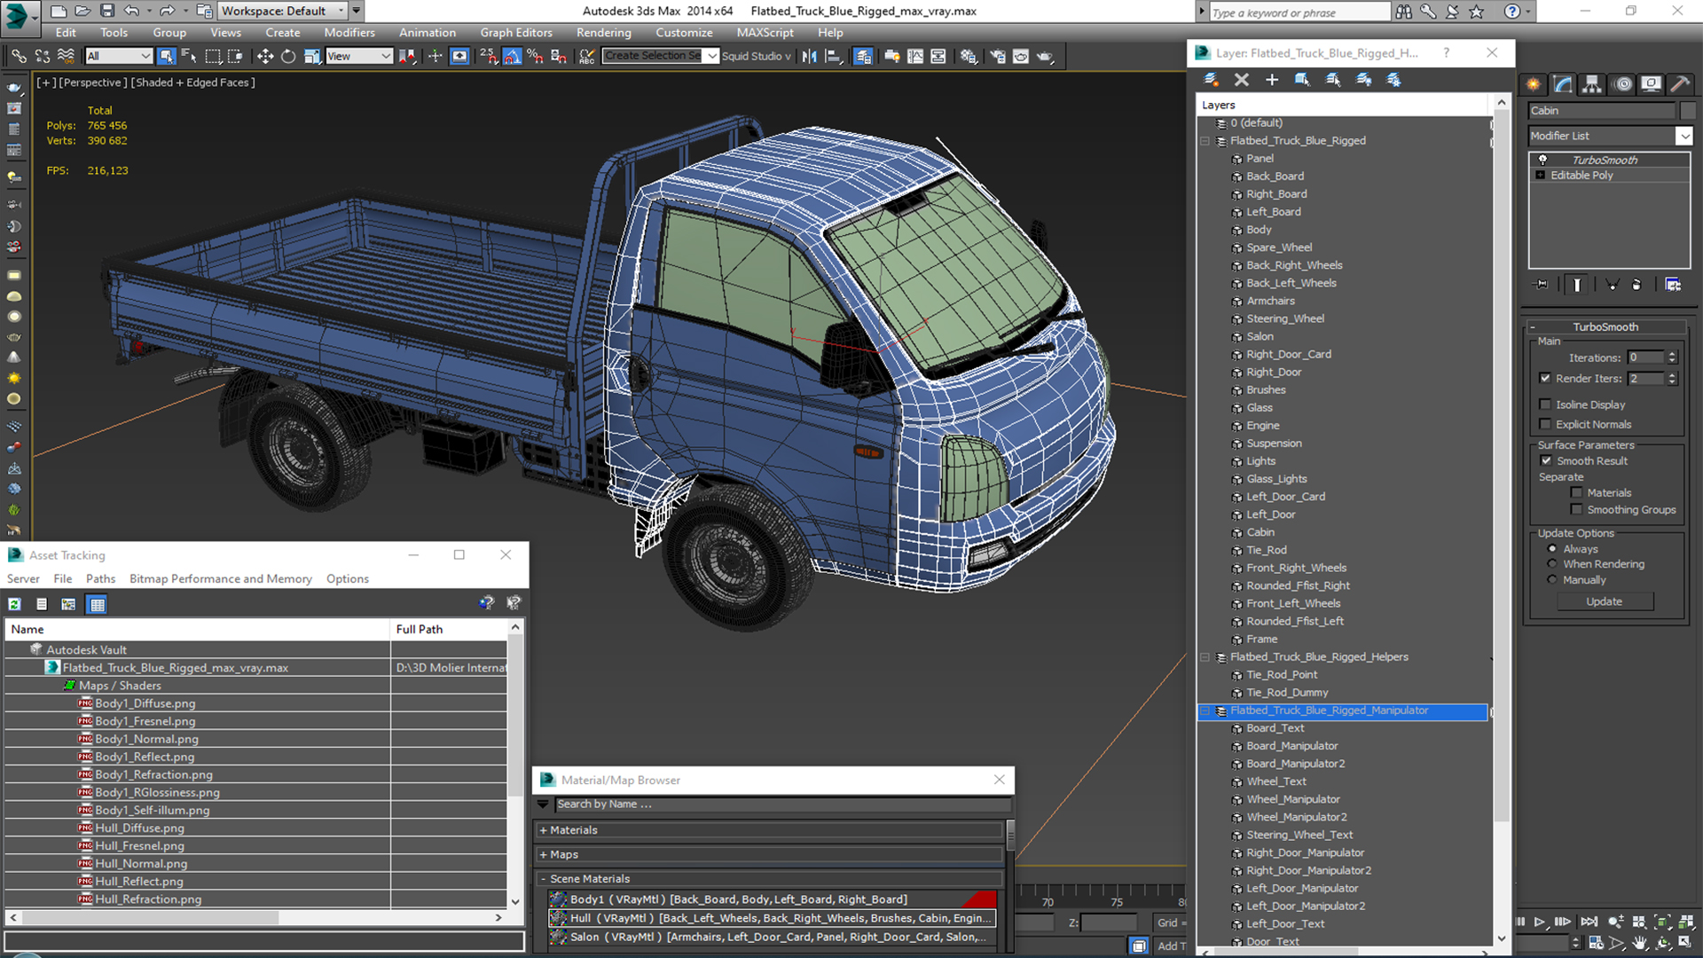Open Paths menu in Asset Tracking
This screenshot has width=1703, height=958.
(x=100, y=578)
